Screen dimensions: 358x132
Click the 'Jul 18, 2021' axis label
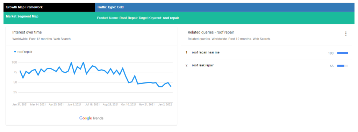point(92,105)
